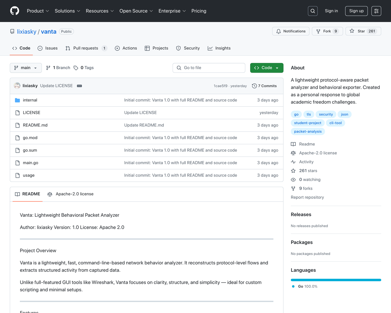The width and height of the screenshot is (391, 313).
Task: Select the cli-tool topic tag
Action: point(335,123)
